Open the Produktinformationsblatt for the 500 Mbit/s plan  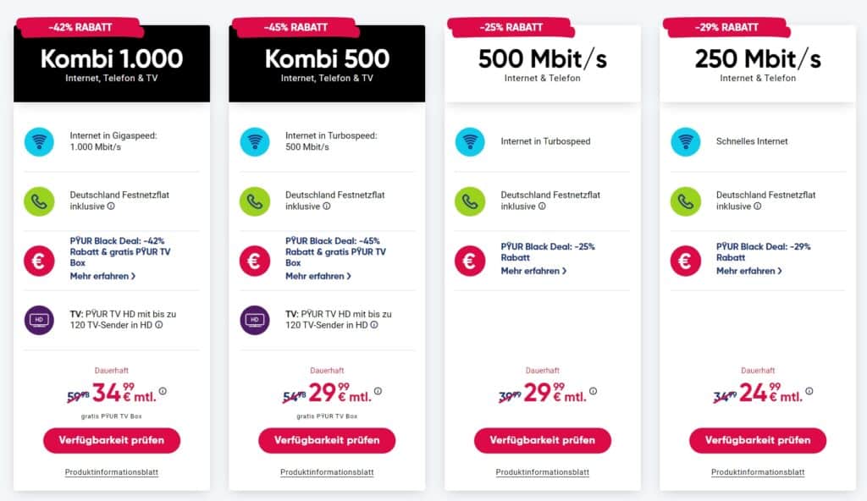[543, 474]
